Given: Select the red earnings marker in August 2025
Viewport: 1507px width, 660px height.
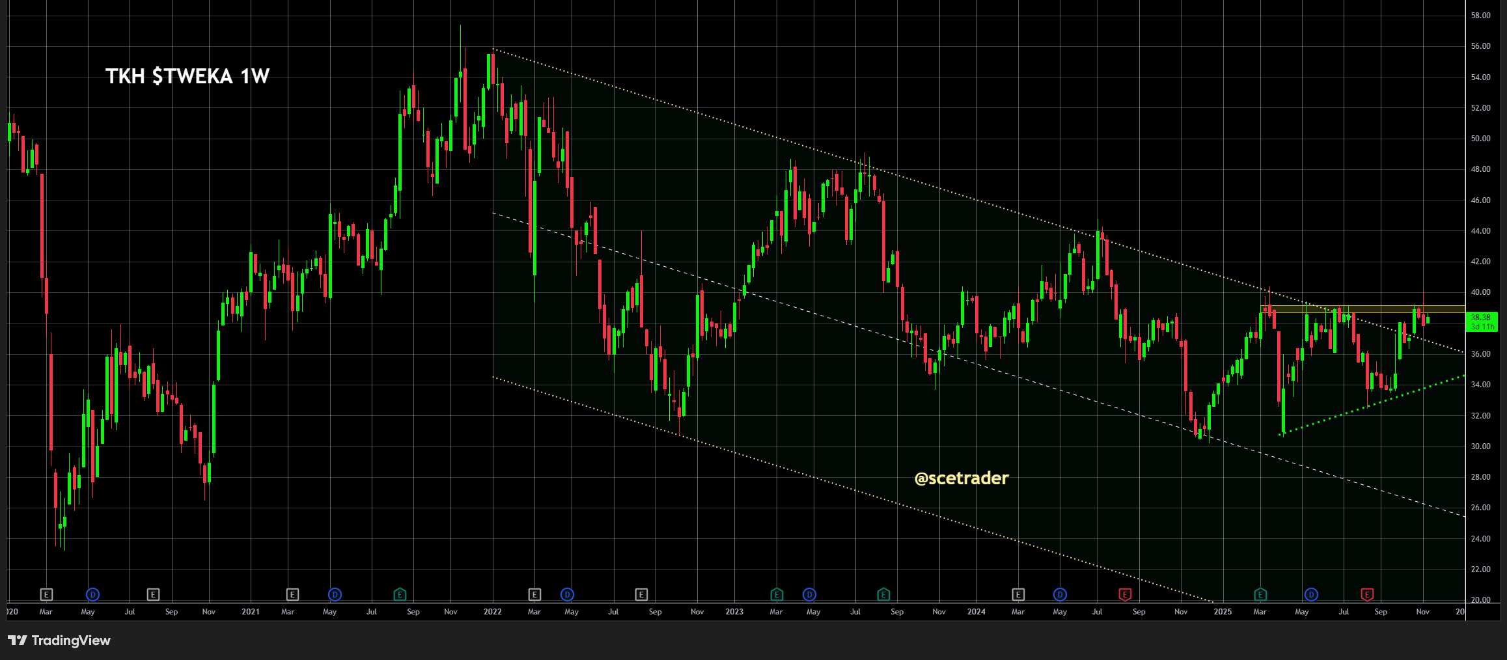Looking at the screenshot, I should 1366,594.
